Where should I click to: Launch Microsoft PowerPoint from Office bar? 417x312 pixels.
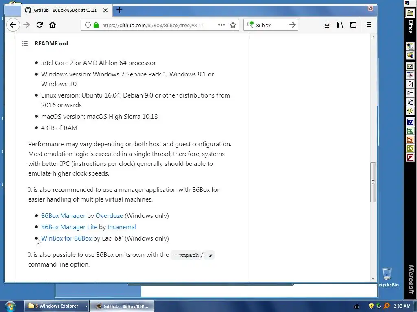click(x=410, y=140)
